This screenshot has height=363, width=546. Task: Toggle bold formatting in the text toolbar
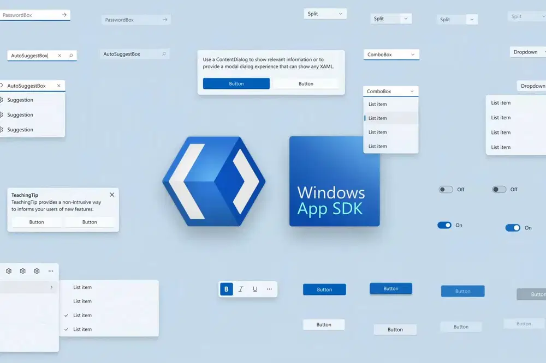point(226,289)
